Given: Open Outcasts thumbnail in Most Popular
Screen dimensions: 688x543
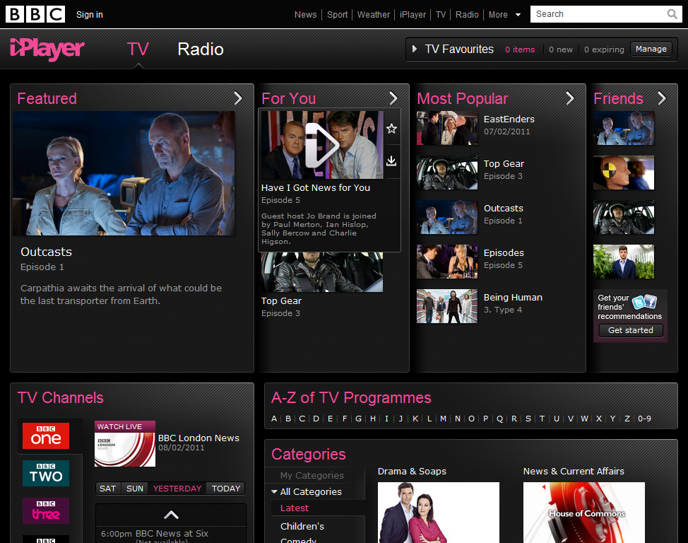Looking at the screenshot, I should (446, 217).
